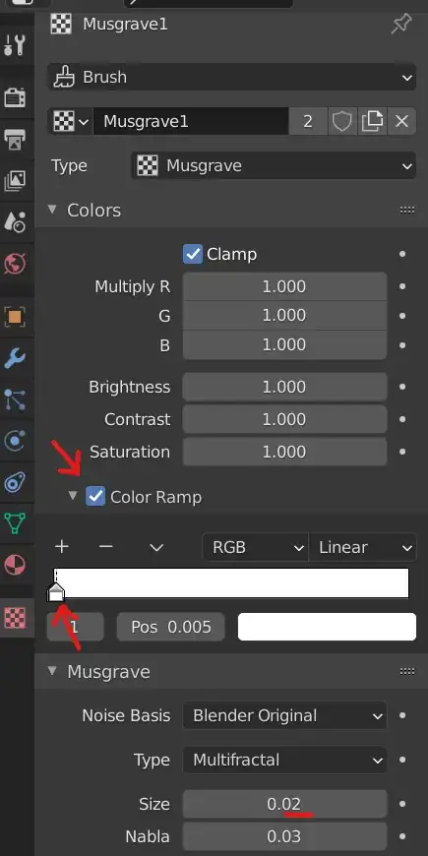The height and width of the screenshot is (856, 428).
Task: Open the Brush texture slot dropdown
Action: [x=232, y=77]
